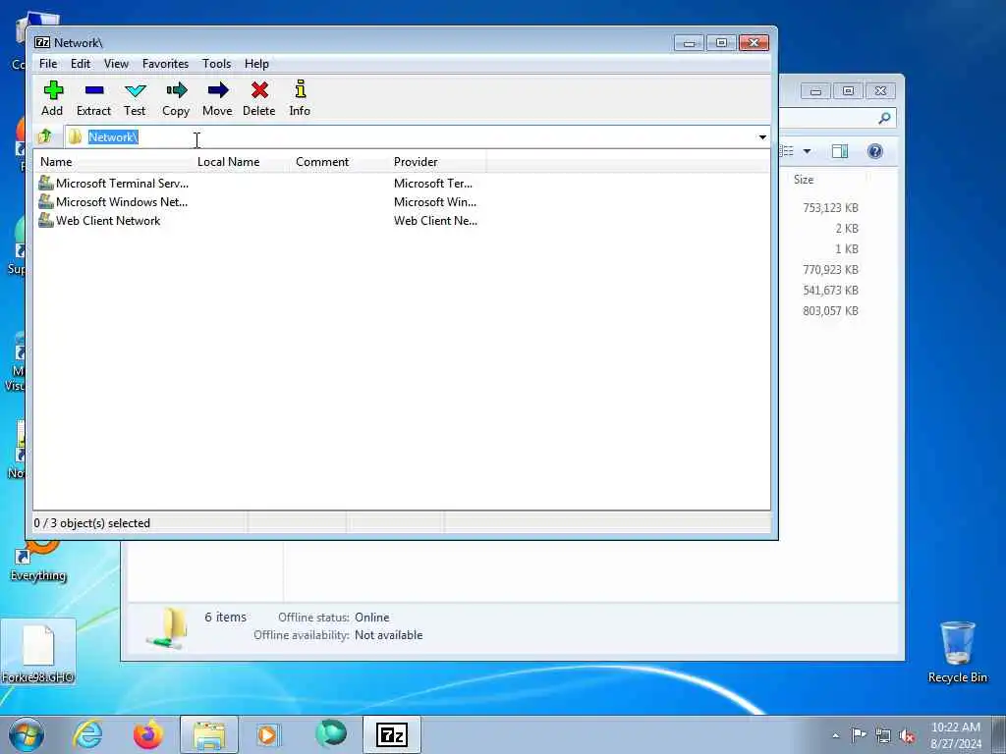Click the 770,923 KB size entry

(x=830, y=270)
